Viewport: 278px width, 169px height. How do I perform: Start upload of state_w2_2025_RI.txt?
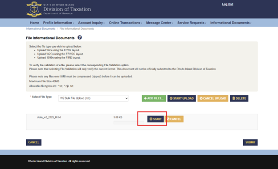point(155,119)
